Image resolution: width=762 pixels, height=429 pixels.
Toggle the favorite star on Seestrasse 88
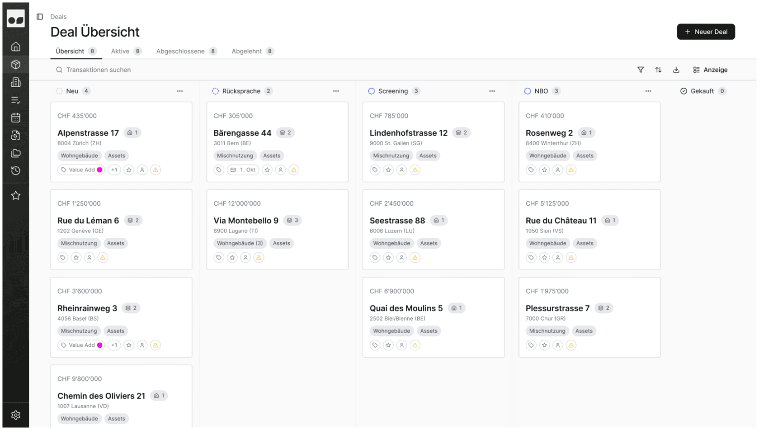(x=388, y=258)
